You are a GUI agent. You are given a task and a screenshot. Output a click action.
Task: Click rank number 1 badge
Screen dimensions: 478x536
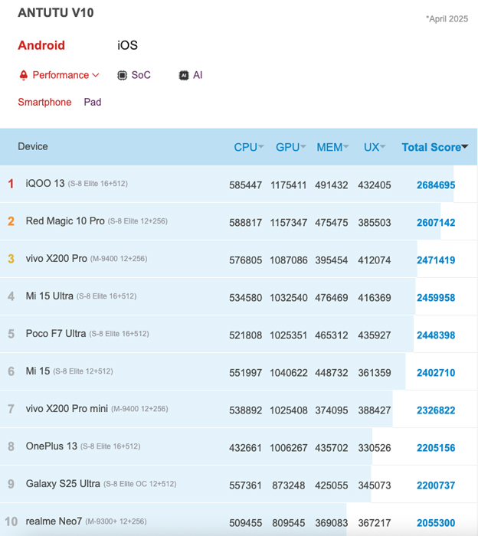11,184
